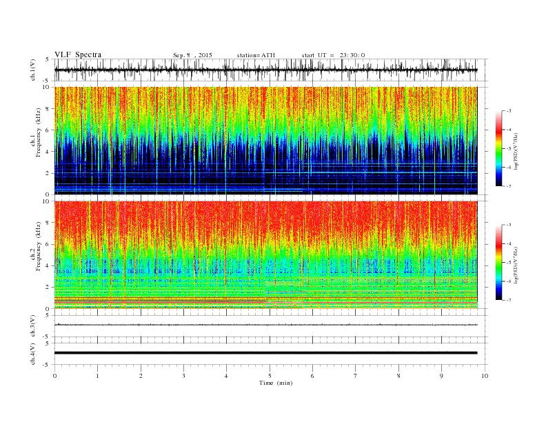Click the '-7' value on the ch.2 color bar
The image size is (546, 422).
(x=509, y=300)
